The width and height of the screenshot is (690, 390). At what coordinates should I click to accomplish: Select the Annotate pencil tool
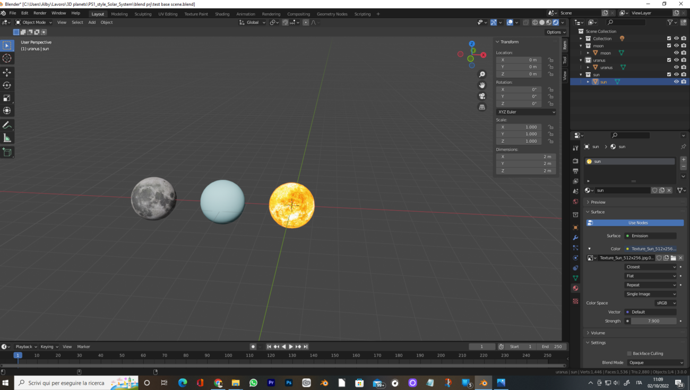[7, 125]
